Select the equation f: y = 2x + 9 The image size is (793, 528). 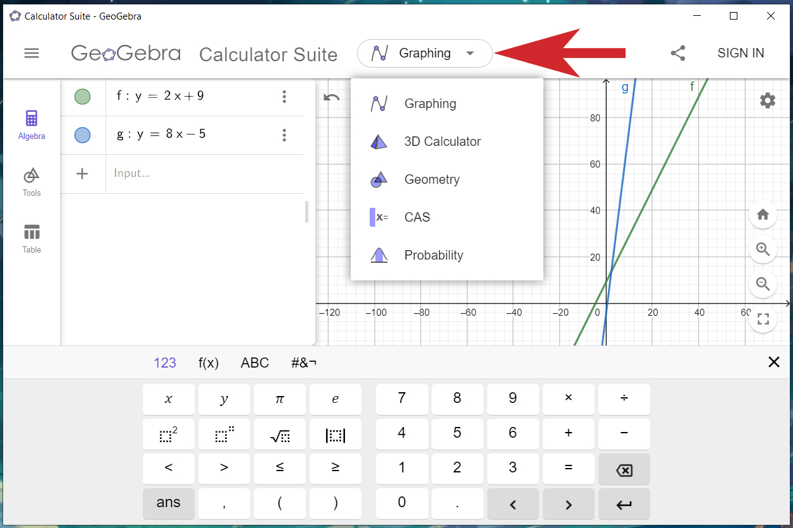(160, 97)
